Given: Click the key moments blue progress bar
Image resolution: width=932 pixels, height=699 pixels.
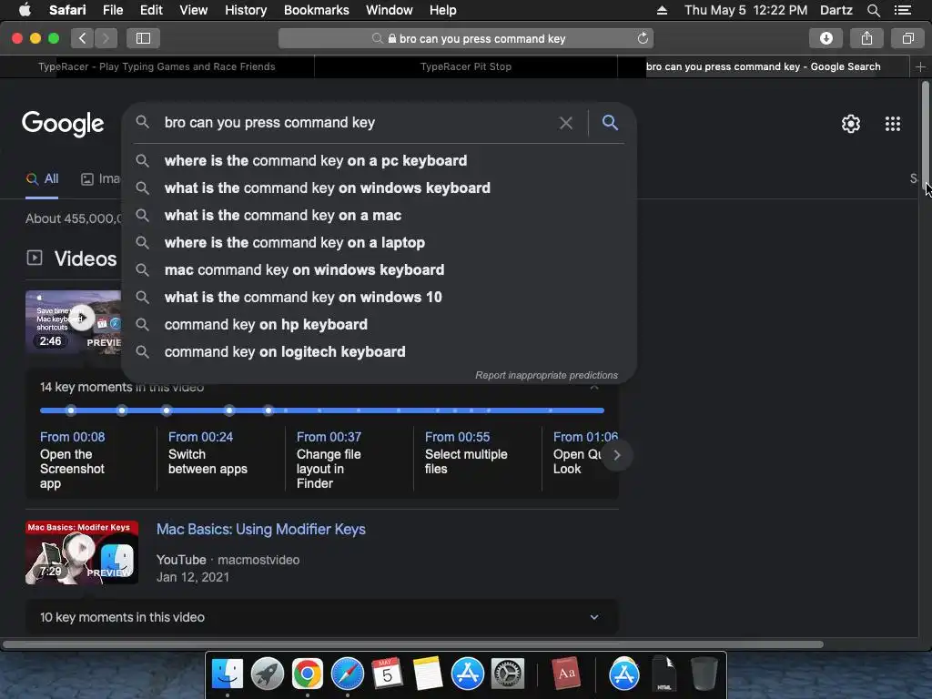Looking at the screenshot, I should 321,410.
